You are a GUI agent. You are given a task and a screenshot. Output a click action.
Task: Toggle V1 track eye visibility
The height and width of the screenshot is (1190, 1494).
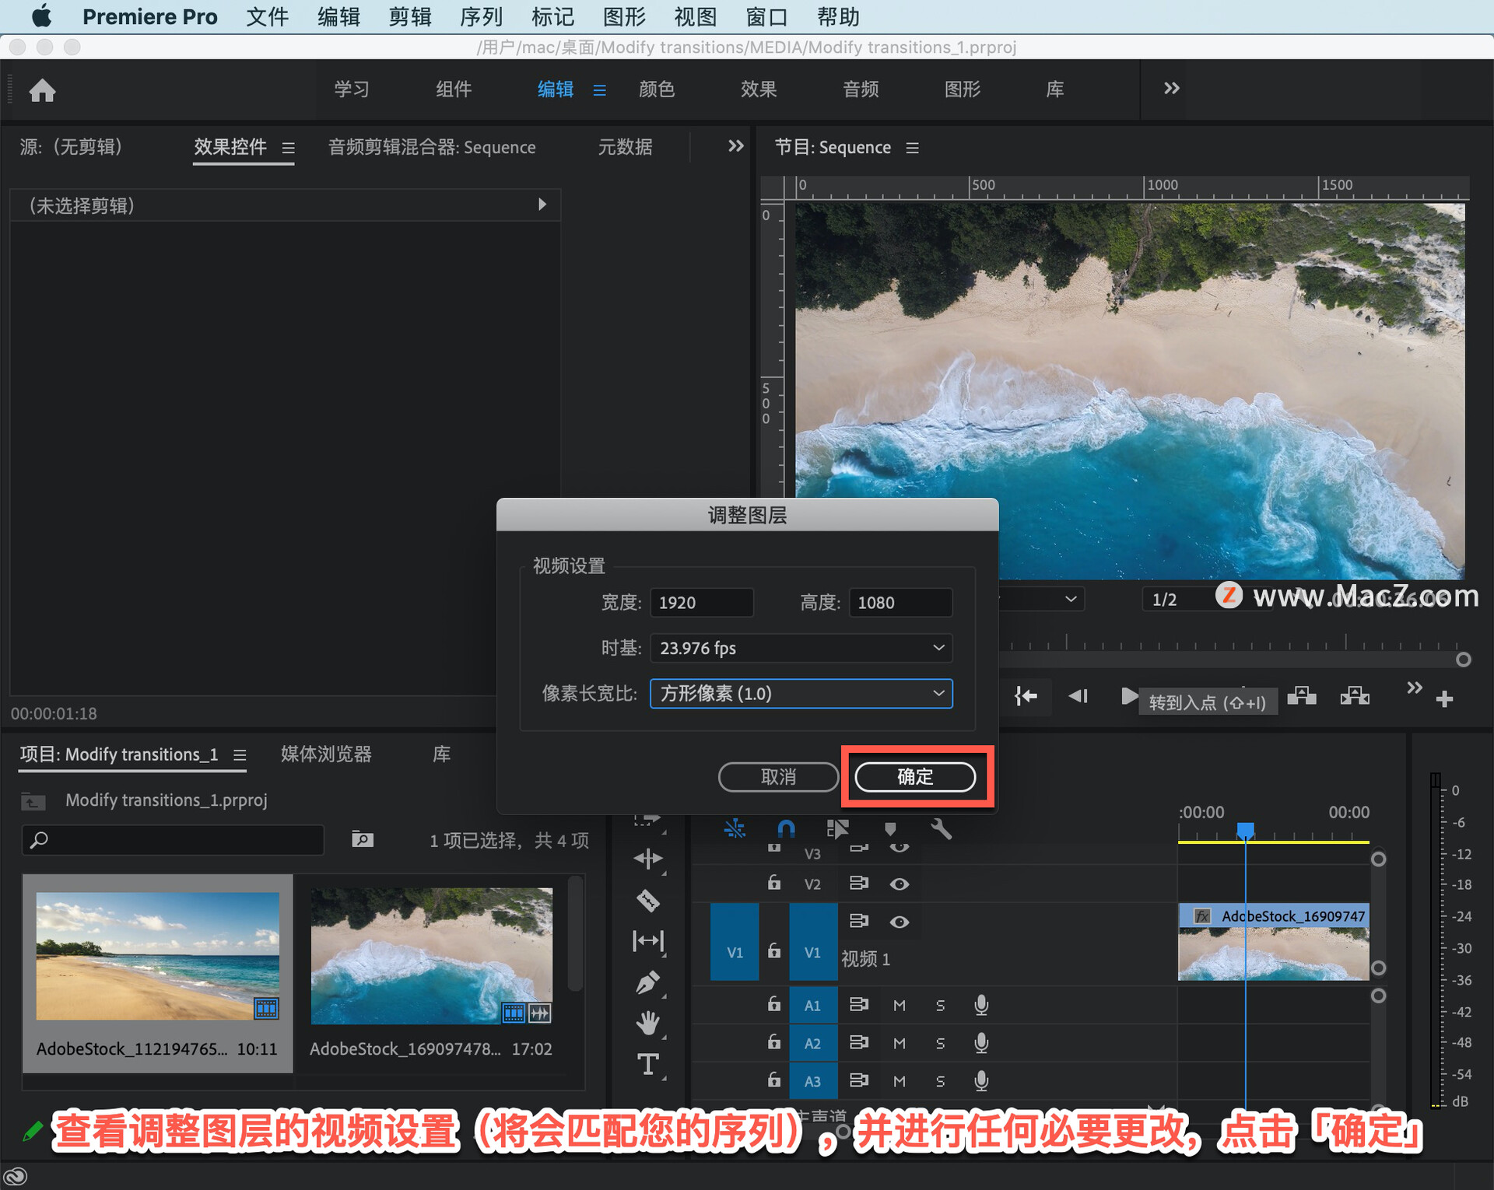click(900, 922)
